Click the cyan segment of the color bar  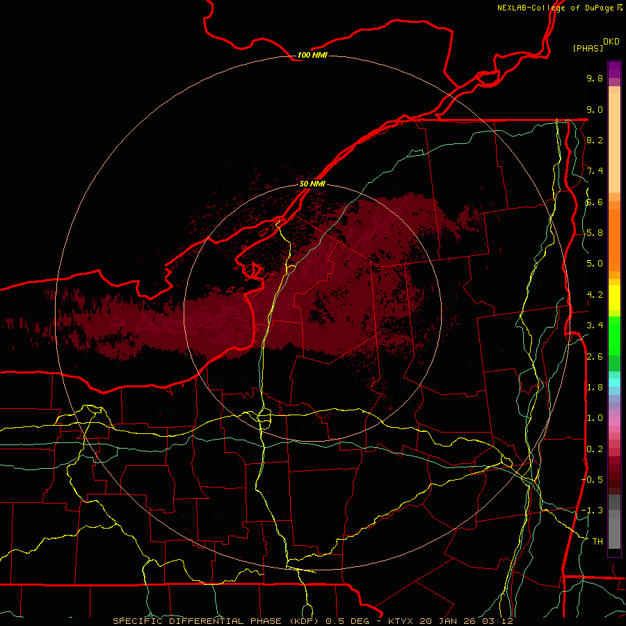click(x=614, y=383)
